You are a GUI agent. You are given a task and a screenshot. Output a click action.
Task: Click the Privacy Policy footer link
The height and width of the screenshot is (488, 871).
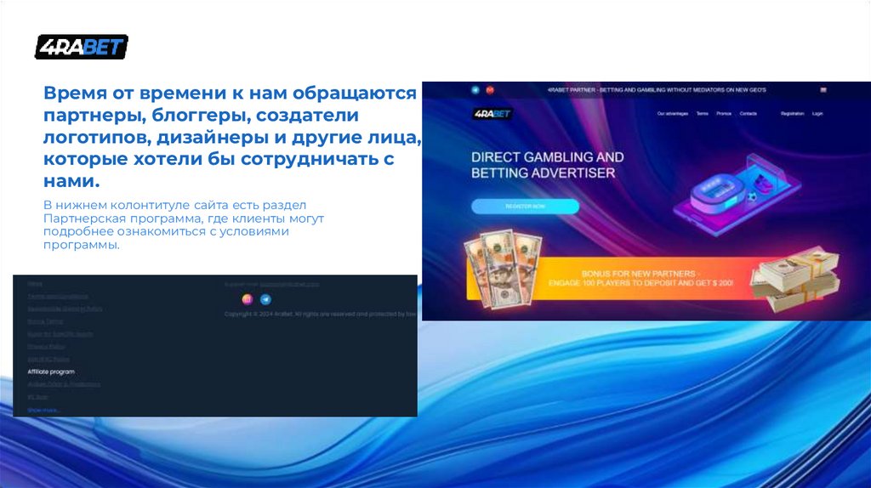click(x=46, y=346)
